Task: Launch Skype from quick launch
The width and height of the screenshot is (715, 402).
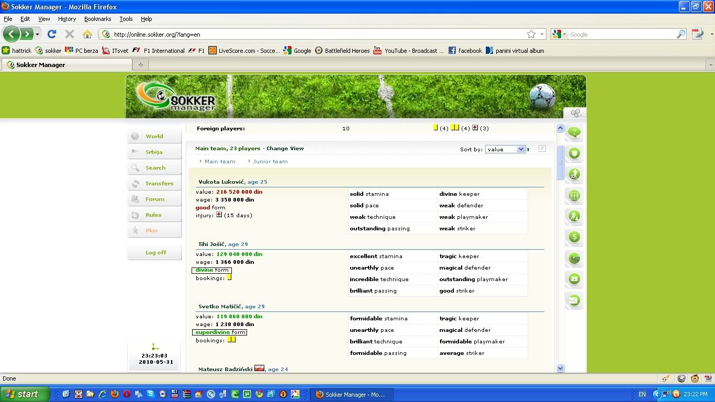Action: tap(151, 394)
